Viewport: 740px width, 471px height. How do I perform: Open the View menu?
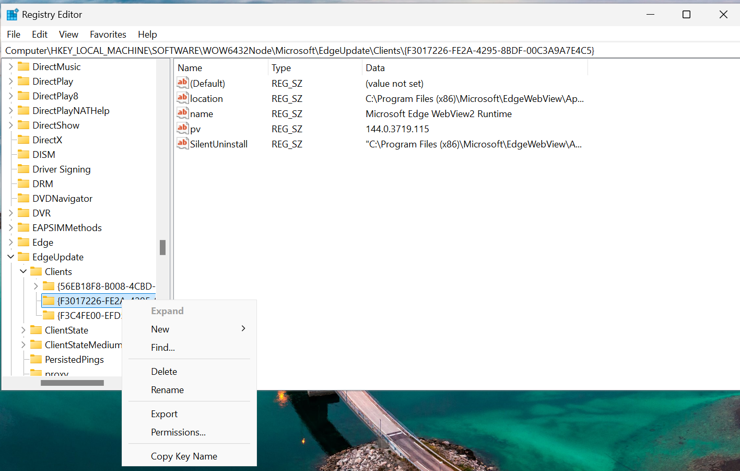pyautogui.click(x=68, y=35)
